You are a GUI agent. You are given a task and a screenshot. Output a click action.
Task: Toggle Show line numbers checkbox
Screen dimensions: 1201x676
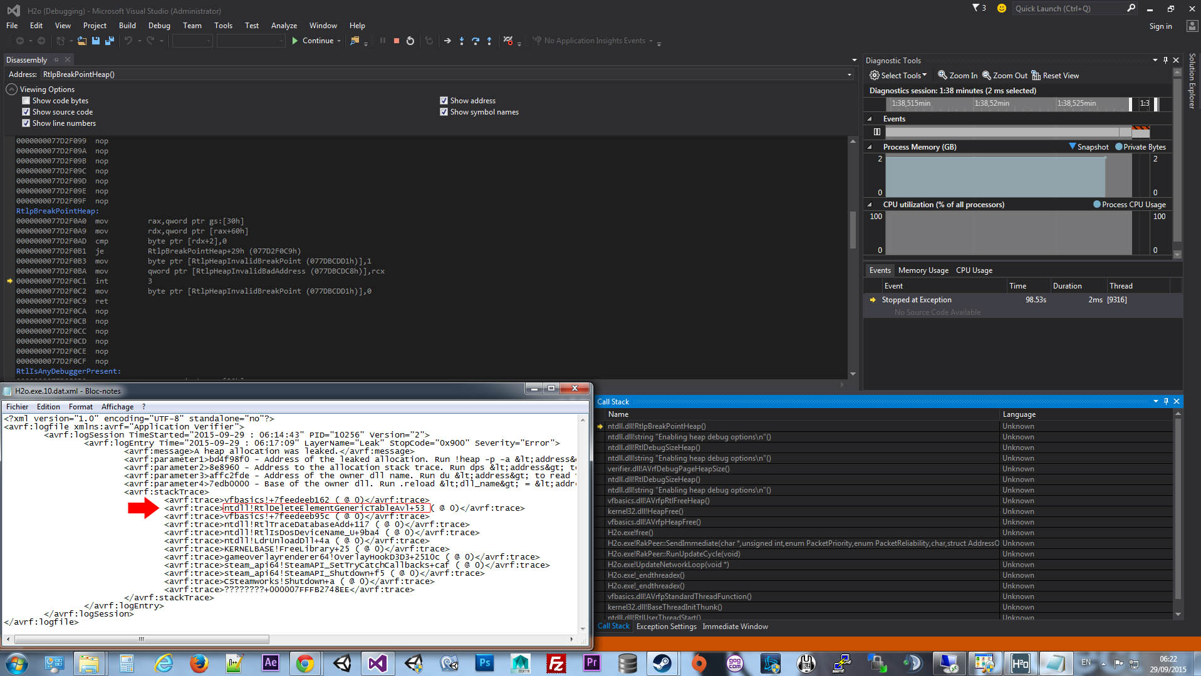(26, 123)
